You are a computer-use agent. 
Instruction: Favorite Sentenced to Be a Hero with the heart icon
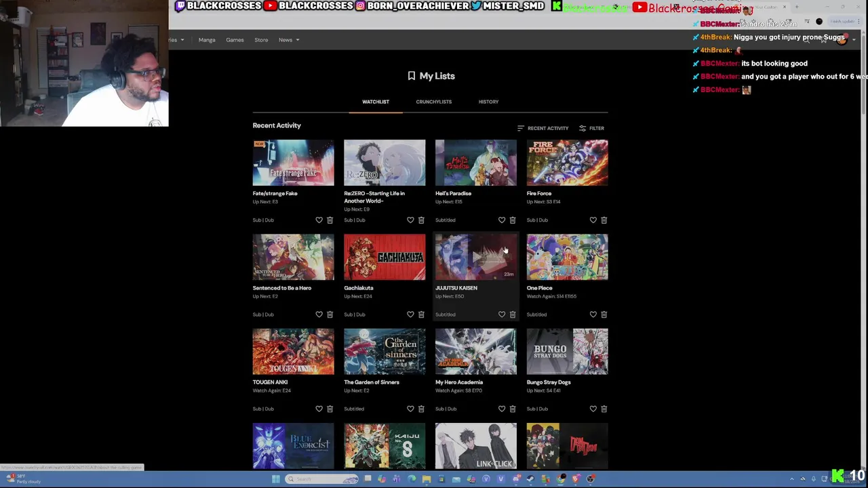[x=319, y=314]
